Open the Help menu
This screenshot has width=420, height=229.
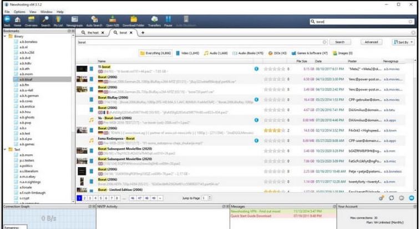60,12
